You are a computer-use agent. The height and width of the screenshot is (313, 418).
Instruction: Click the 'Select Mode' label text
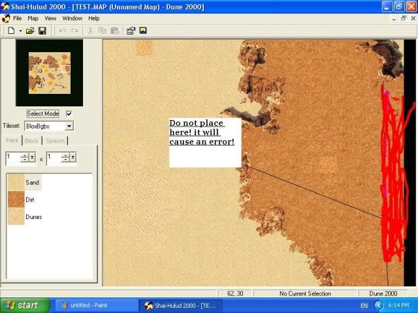(43, 113)
